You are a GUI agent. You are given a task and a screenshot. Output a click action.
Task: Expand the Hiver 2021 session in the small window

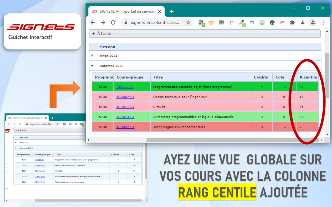point(15,142)
